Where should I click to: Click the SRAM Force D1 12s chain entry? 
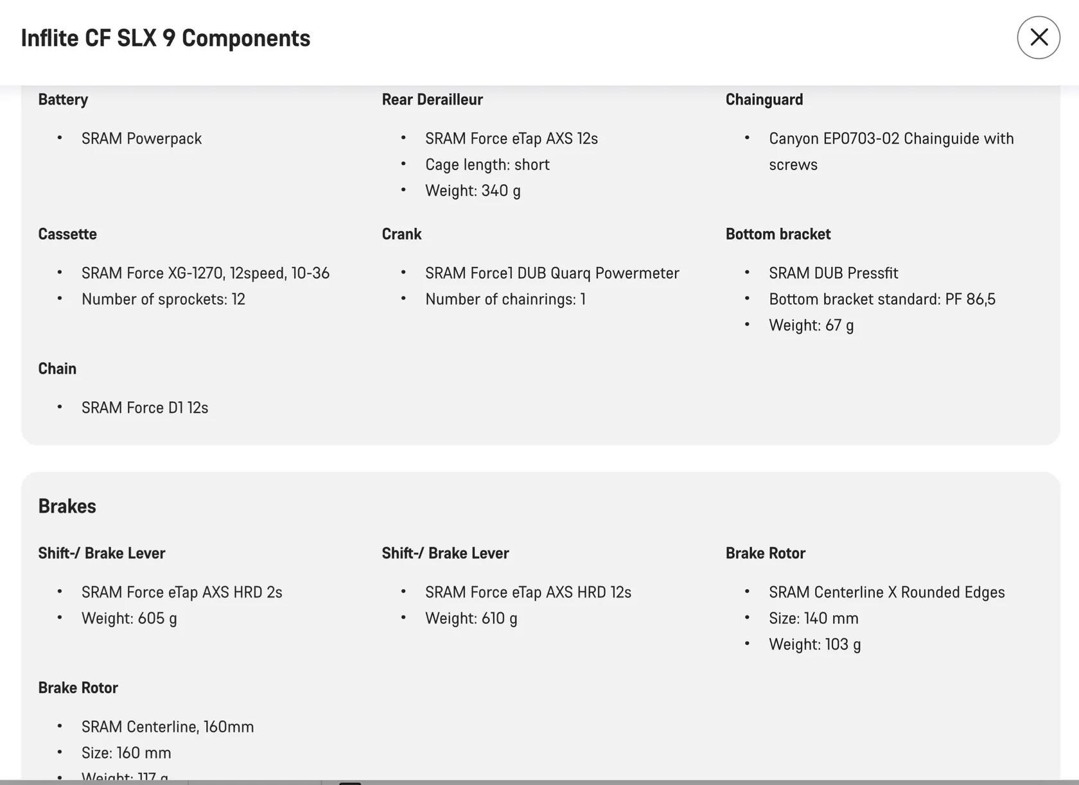coord(145,408)
